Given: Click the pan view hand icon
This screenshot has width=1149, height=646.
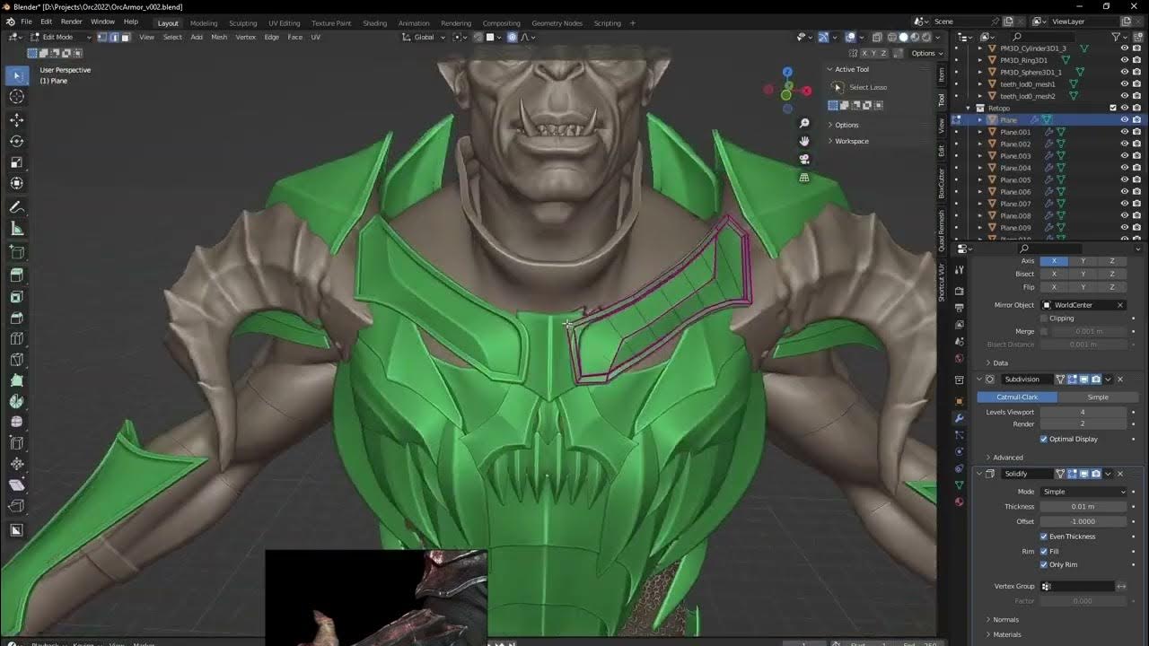Looking at the screenshot, I should tap(804, 141).
